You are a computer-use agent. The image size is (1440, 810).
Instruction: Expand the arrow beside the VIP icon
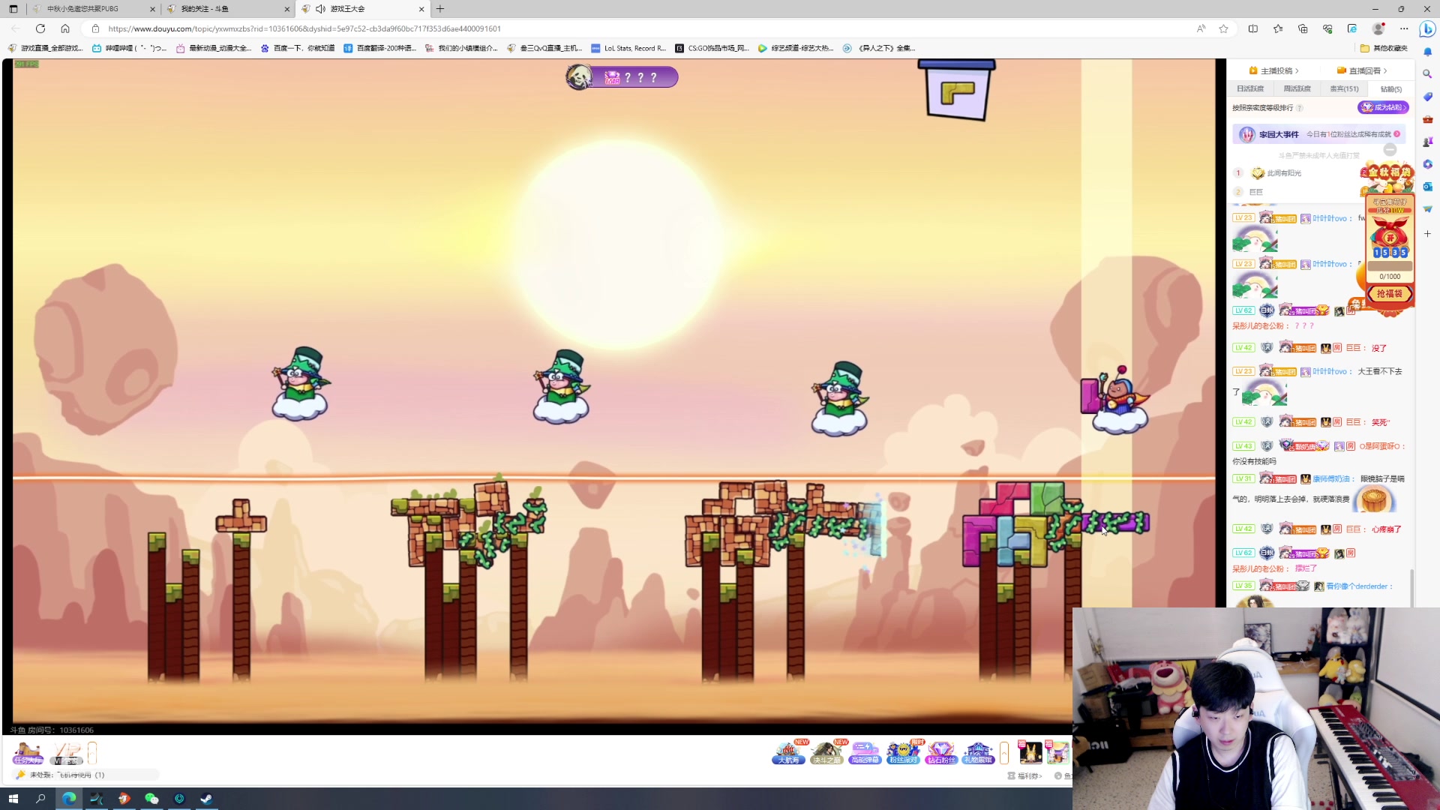click(x=92, y=752)
